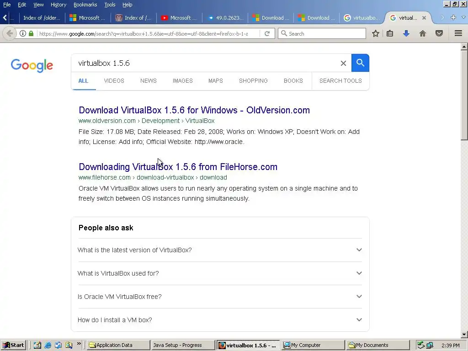Viewport: 468px width, 351px height.
Task: Open the Help menu
Action: [128, 5]
